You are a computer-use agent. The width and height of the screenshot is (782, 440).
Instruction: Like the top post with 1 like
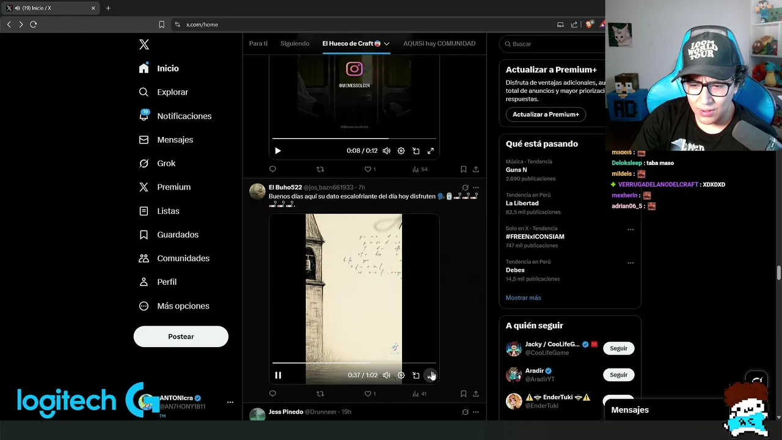pos(370,169)
